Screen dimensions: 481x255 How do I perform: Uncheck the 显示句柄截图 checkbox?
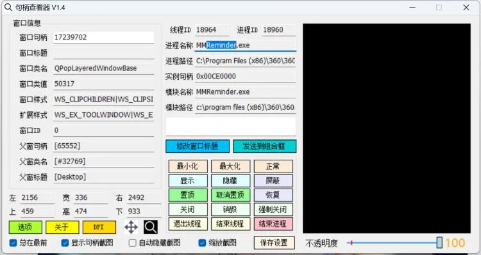click(65, 243)
